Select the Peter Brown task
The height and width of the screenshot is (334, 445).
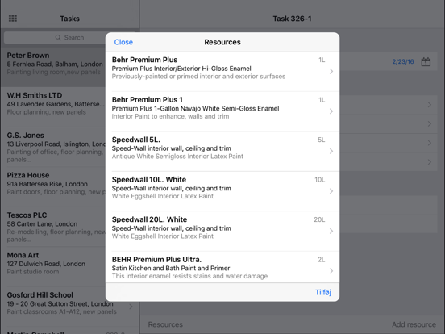point(53,67)
